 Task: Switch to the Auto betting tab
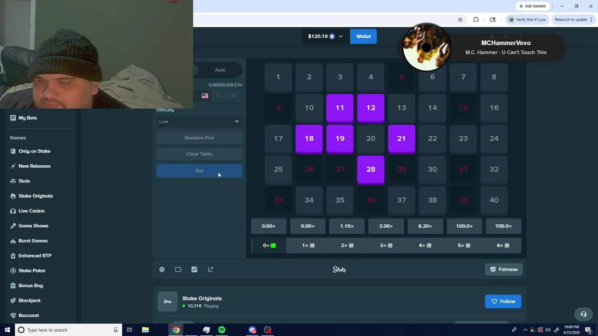[x=220, y=70]
